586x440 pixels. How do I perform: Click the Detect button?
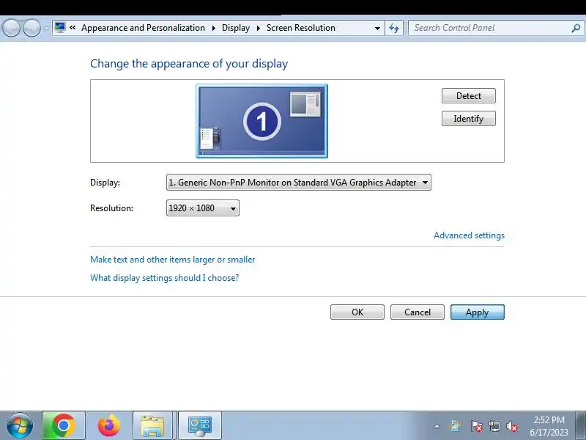click(469, 96)
